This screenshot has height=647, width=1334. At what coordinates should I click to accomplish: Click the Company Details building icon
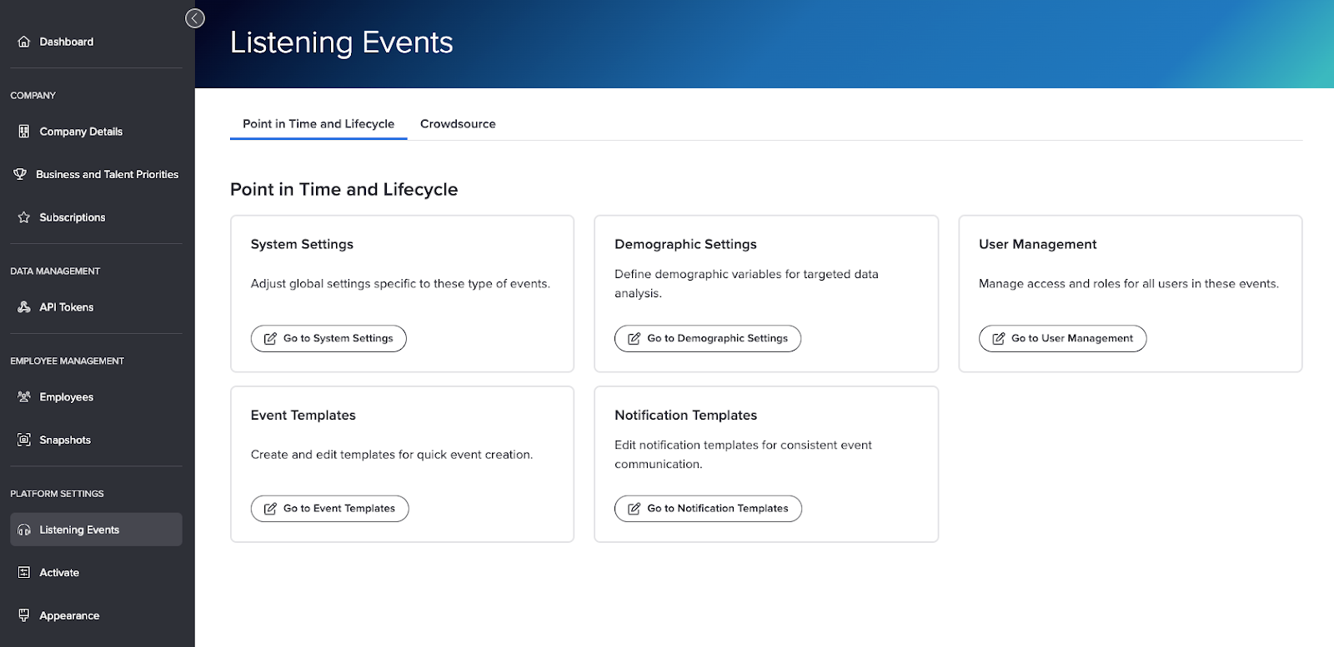[x=23, y=132]
